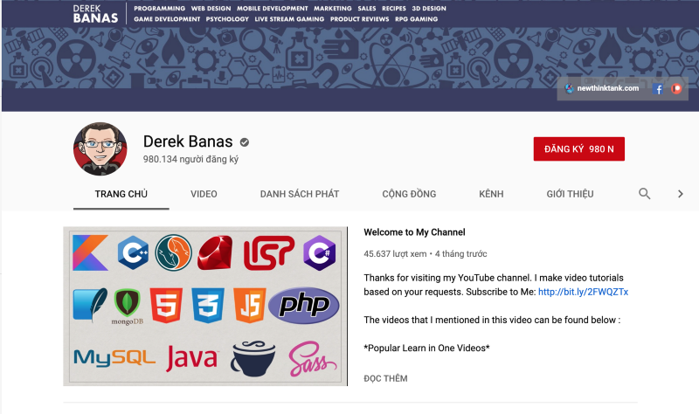The width and height of the screenshot is (699, 414).
Task: Click Derek Banas channel name text
Action: 188,141
